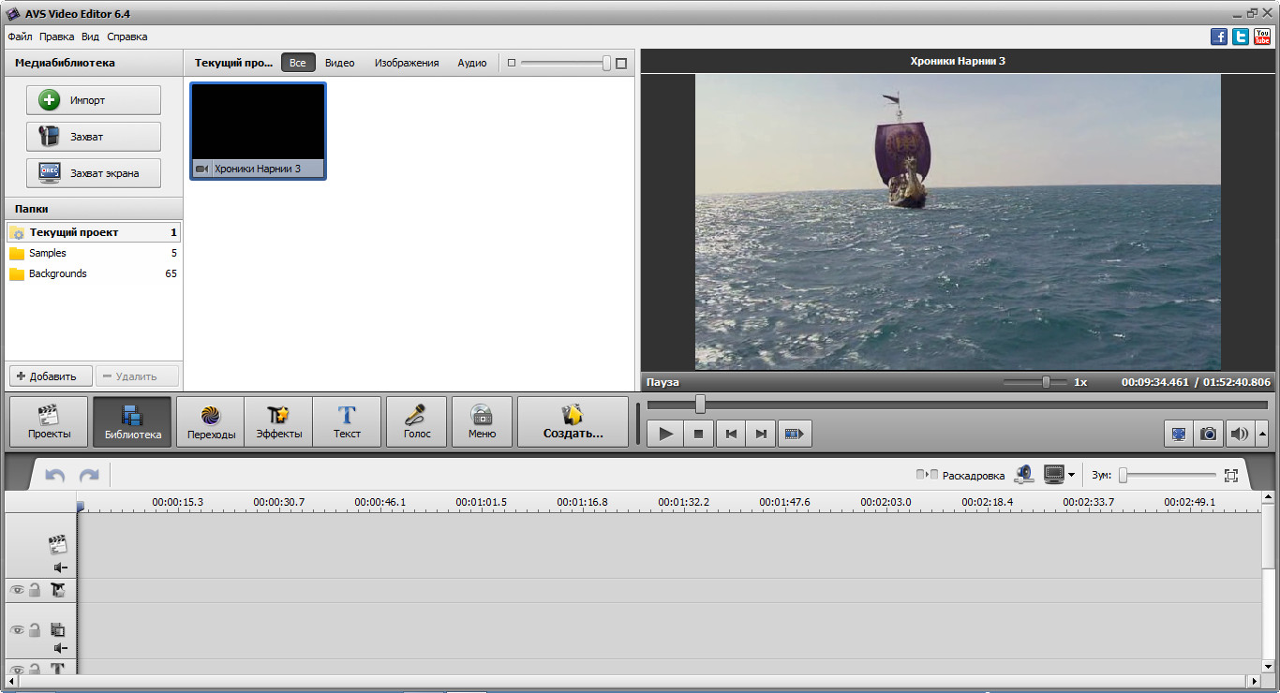
Task: Mute the main video track audio
Action: pos(60,568)
